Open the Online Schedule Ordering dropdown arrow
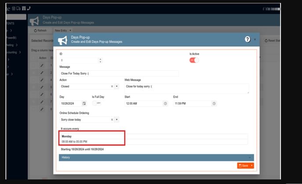The width and height of the screenshot is (302, 184). click(117, 119)
